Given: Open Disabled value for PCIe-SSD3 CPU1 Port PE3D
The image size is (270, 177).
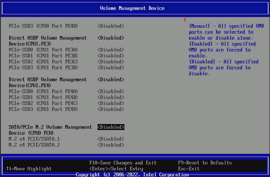Looking at the screenshot, I should point(111,68).
